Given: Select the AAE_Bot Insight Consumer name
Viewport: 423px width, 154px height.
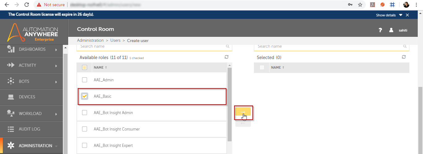Looking at the screenshot, I should tap(117, 129).
